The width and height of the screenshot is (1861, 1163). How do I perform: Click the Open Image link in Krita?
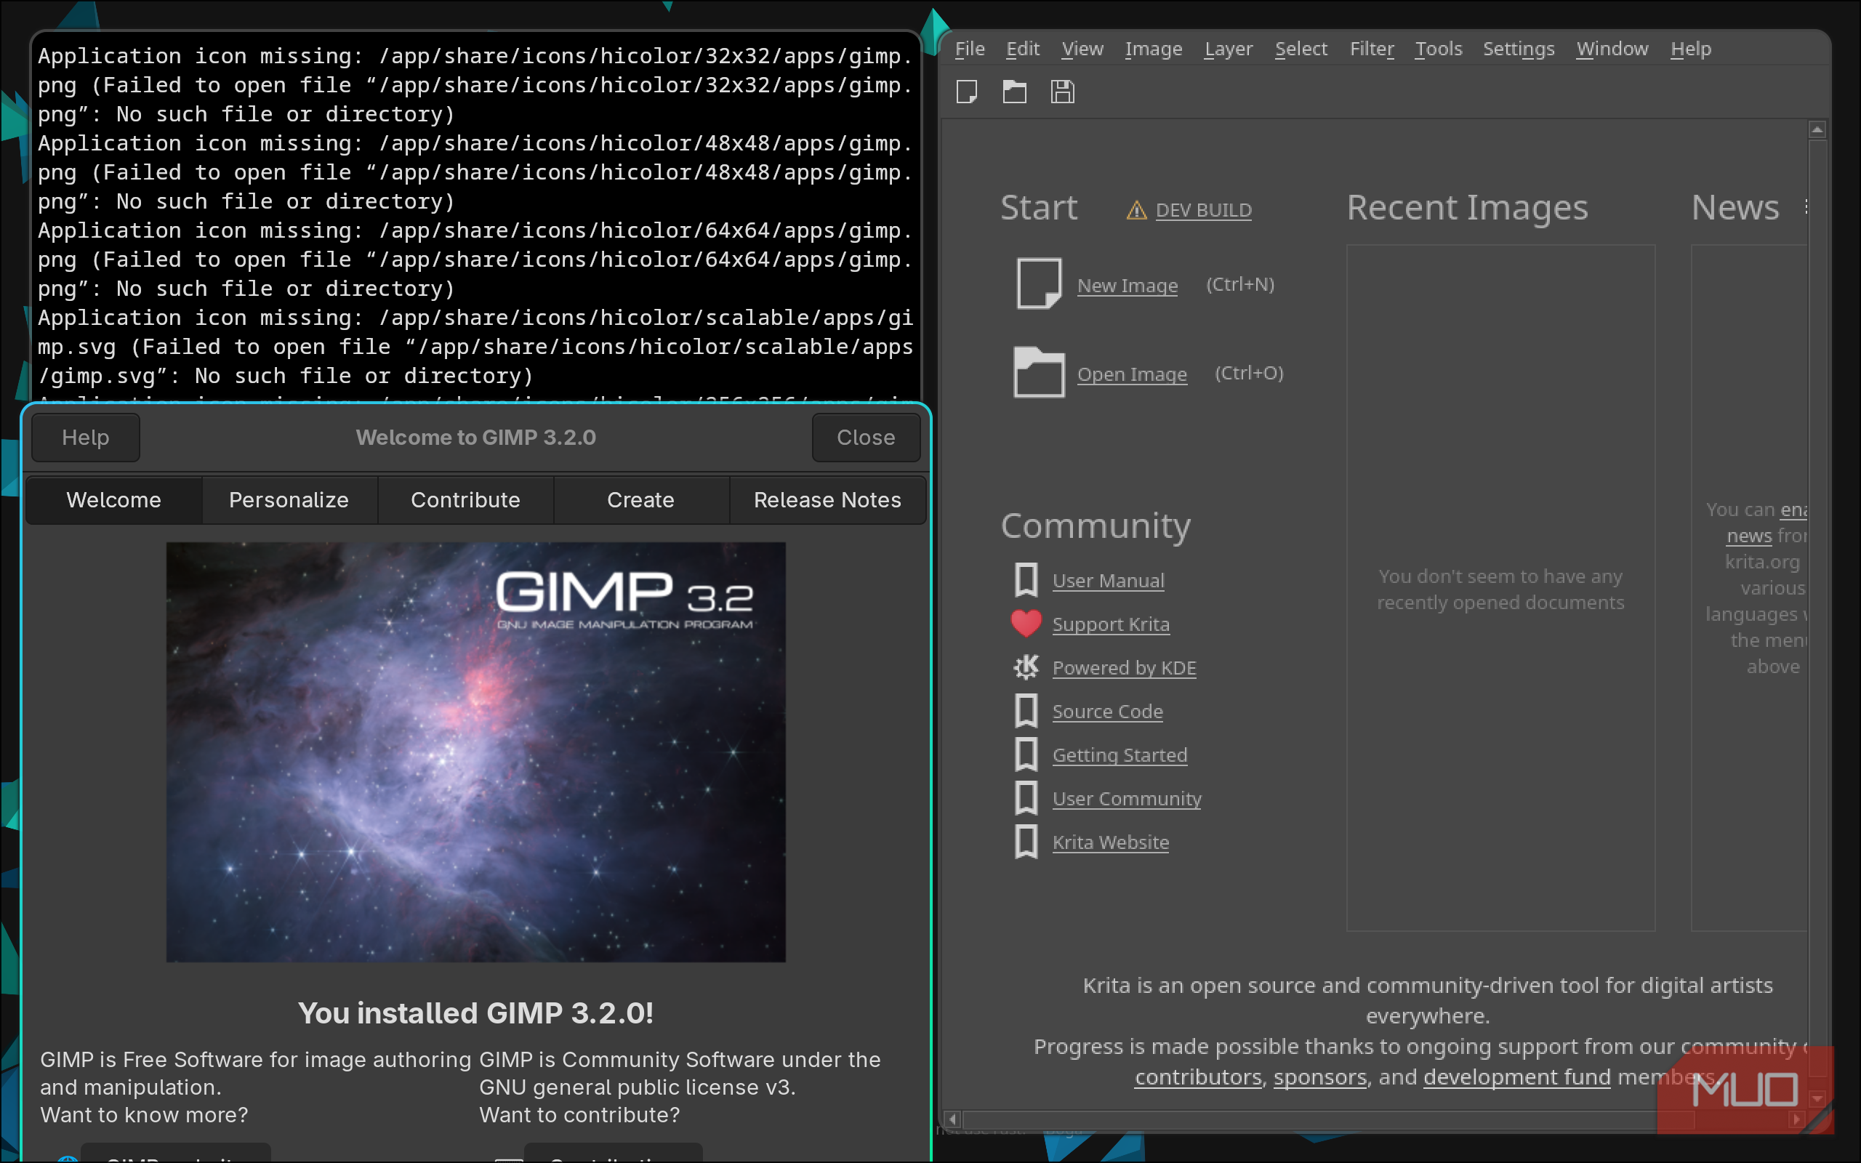[1132, 374]
